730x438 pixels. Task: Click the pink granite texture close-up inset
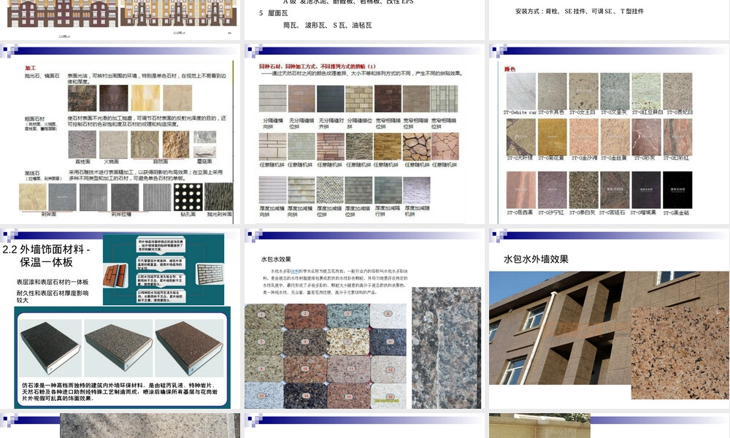coord(680,353)
